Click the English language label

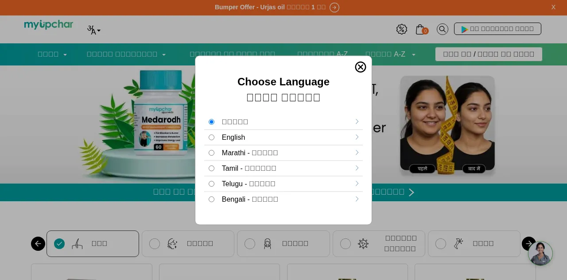tap(233, 138)
